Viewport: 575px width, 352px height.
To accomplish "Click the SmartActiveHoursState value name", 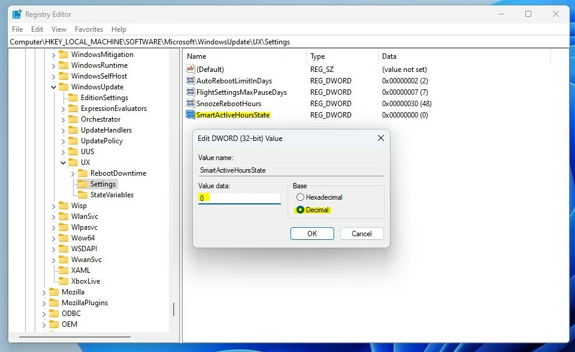I will pyautogui.click(x=233, y=115).
